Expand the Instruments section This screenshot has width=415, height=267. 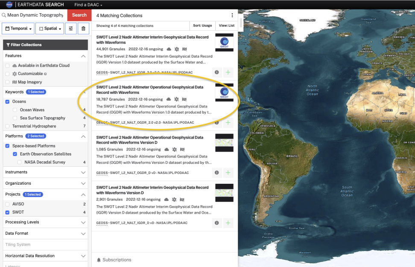pyautogui.click(x=83, y=172)
